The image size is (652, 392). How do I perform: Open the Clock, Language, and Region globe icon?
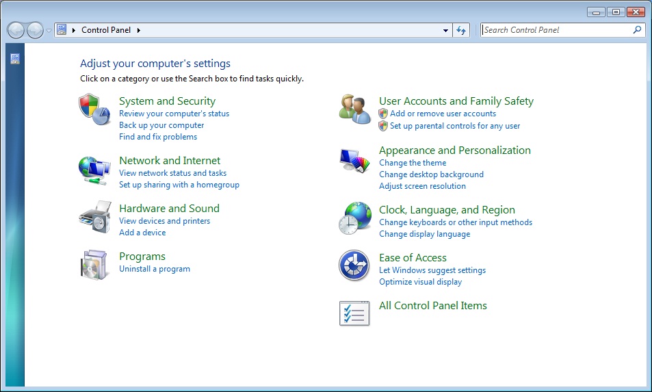point(354,218)
